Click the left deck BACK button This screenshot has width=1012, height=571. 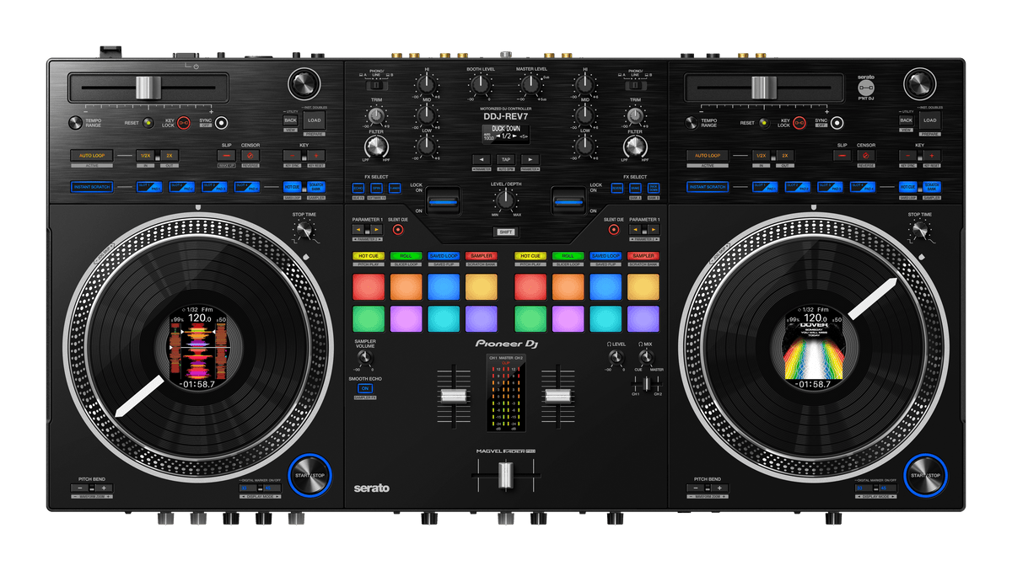(x=290, y=120)
